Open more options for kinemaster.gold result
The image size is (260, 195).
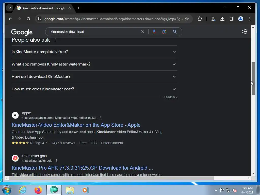pos(57,161)
